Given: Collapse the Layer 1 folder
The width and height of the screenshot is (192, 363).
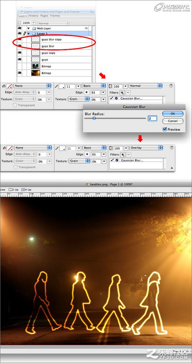Looking at the screenshot, I should coord(28,34).
